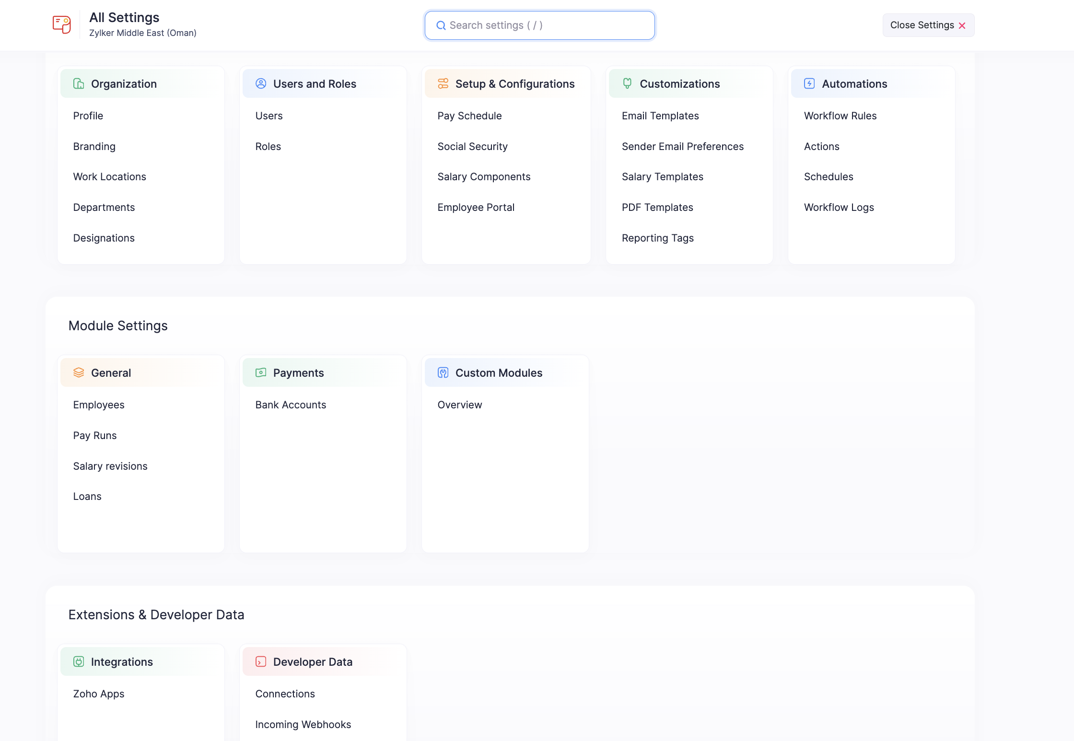Click the Automations lightning bolt icon

coord(809,84)
